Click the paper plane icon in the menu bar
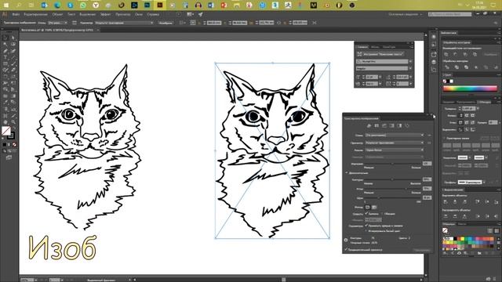Screen dimensions: 502x282 tap(201, 14)
